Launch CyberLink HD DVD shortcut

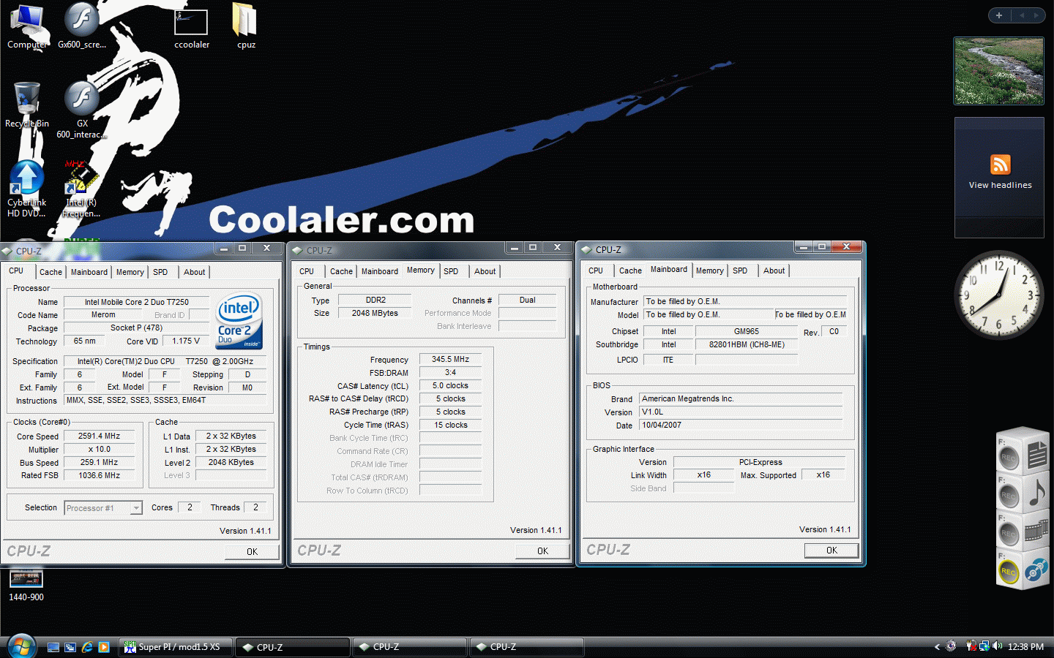tap(26, 189)
